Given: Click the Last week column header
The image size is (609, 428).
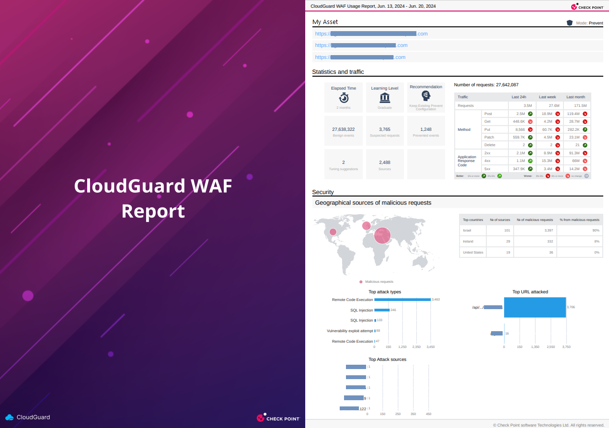Looking at the screenshot, I should coord(547,97).
